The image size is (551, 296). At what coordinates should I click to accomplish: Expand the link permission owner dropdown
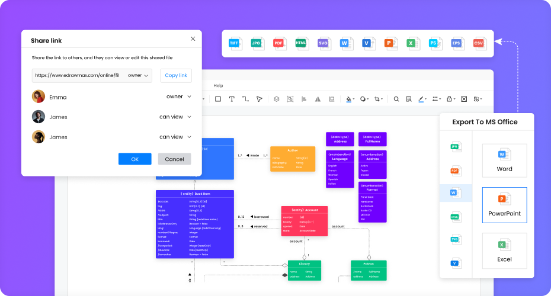coord(139,75)
